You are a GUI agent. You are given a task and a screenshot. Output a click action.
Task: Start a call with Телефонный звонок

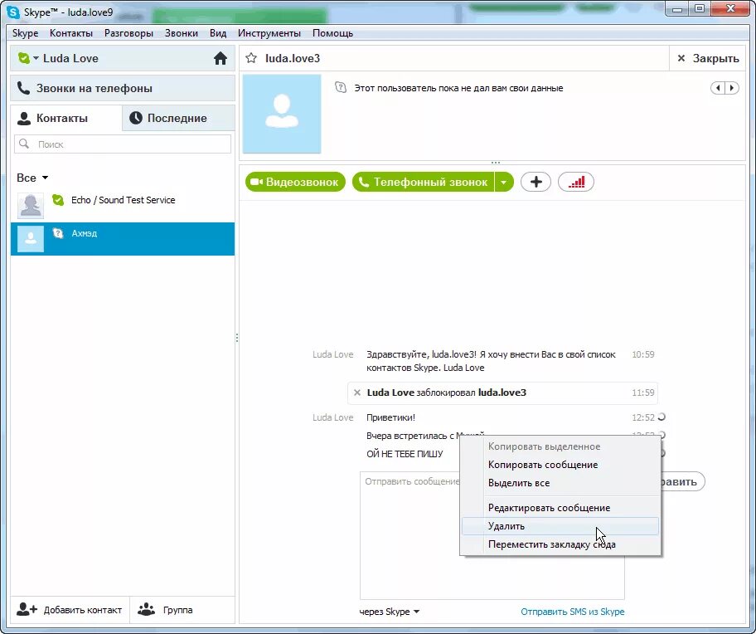(x=424, y=182)
